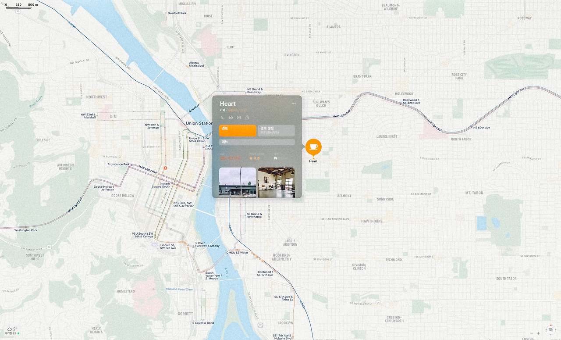561x340 pixels.
Task: Open the exterior photo thumbnail of Heart
Action: (x=238, y=183)
